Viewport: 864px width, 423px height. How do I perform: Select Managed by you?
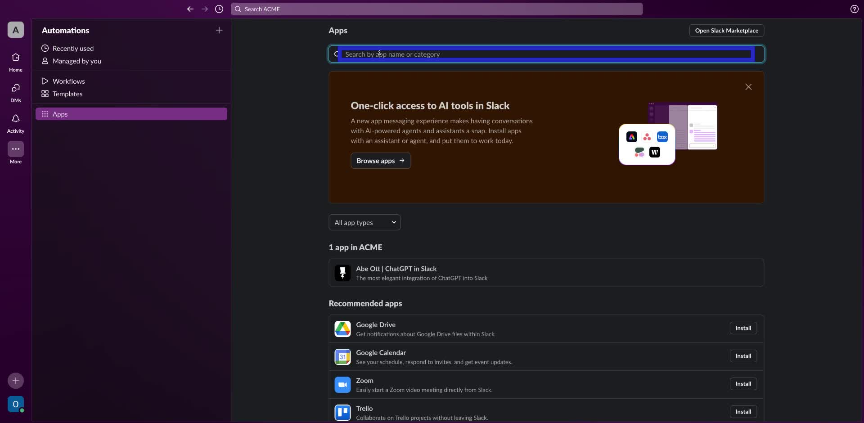77,61
